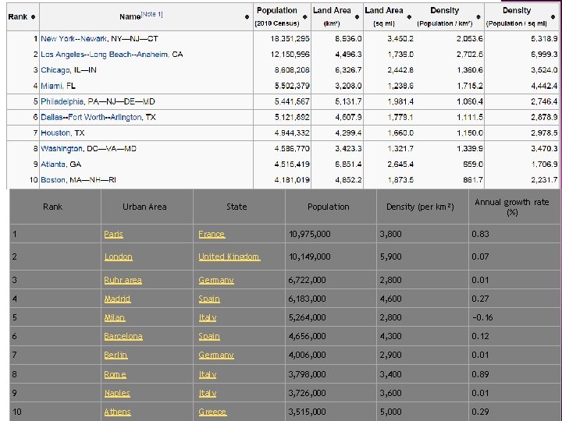
Task: Open Italy link in Naples row
Action: 208,393
